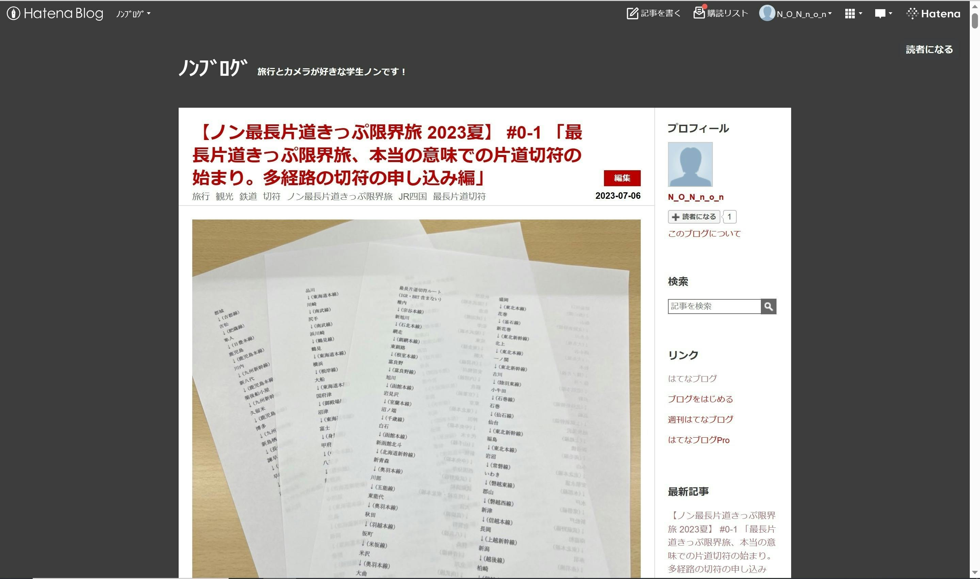Select the 切符 category tag
Screen dimensions: 980x579
pos(272,196)
